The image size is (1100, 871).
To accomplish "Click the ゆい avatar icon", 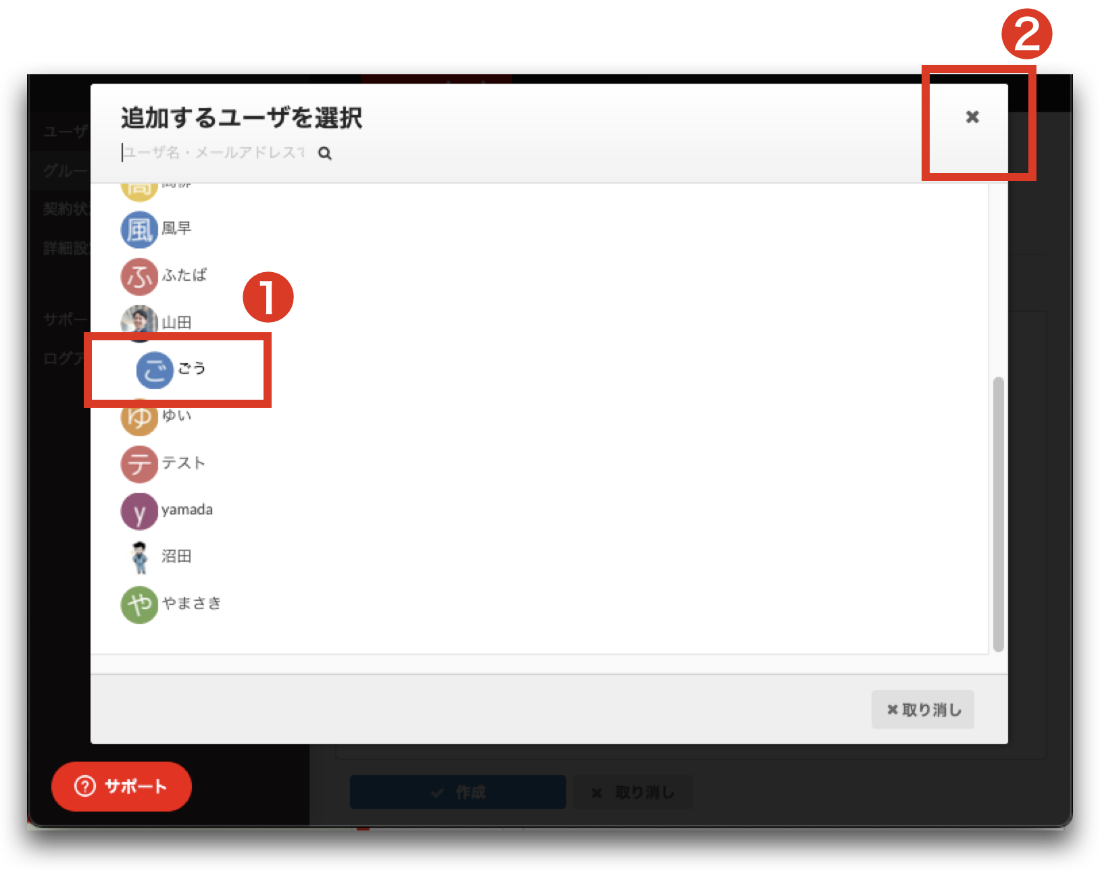I will (x=139, y=417).
